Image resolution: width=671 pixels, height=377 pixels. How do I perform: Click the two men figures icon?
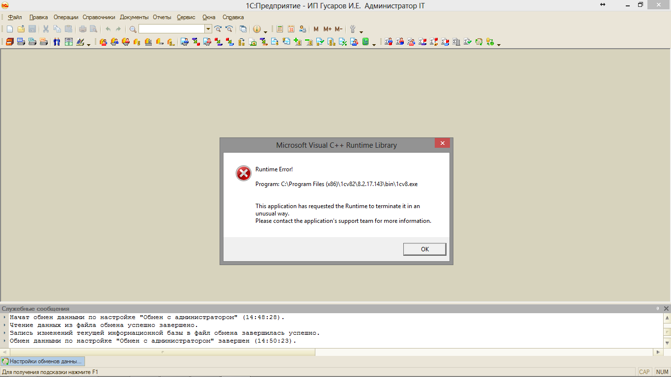57,42
